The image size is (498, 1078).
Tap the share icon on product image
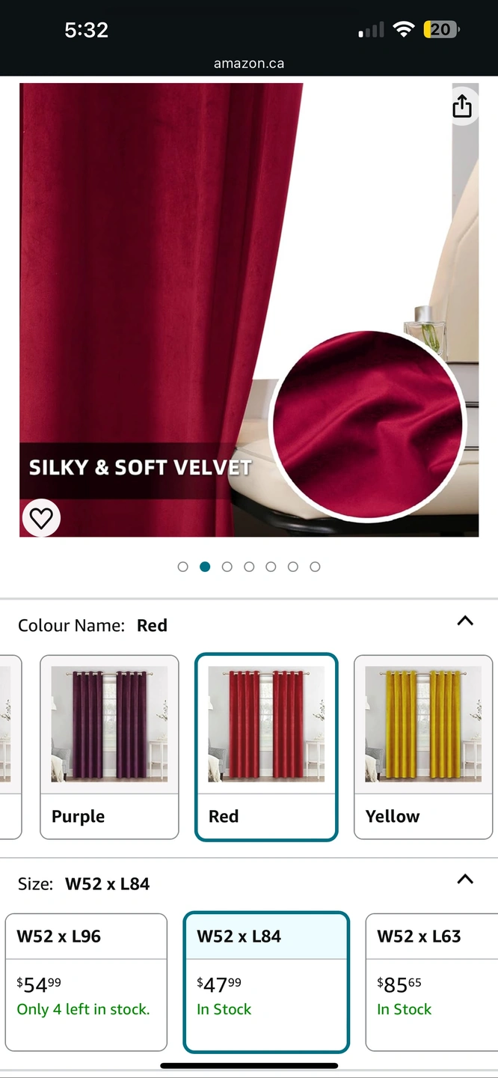[462, 106]
